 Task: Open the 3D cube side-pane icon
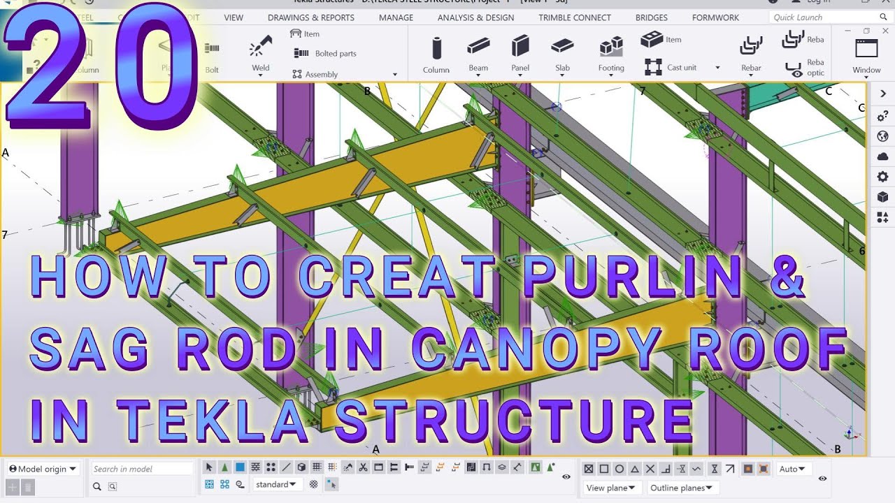pyautogui.click(x=882, y=197)
